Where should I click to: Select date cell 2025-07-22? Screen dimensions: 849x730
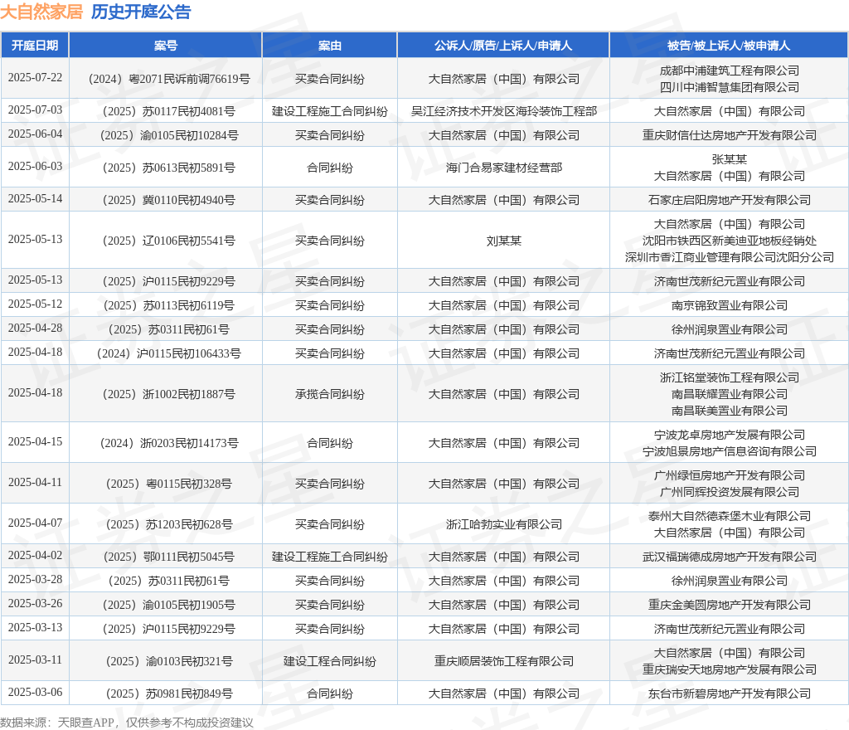pyautogui.click(x=35, y=77)
